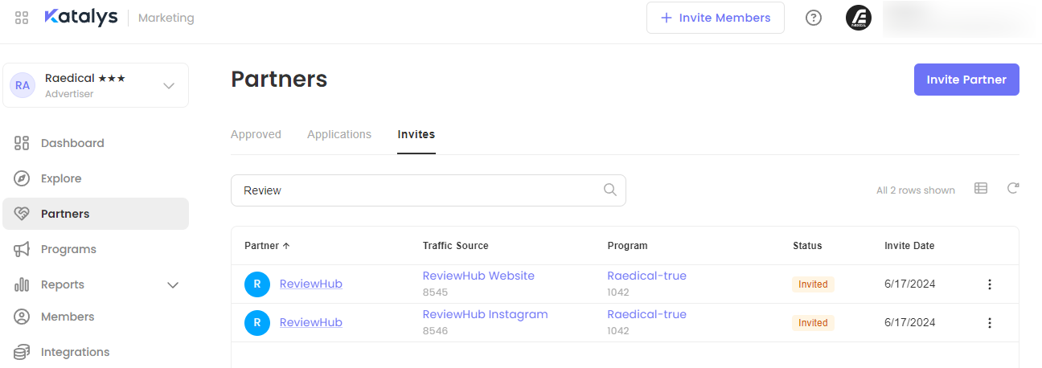
Task: Open kebab menu for ReviewHub Website row
Action: pos(990,284)
